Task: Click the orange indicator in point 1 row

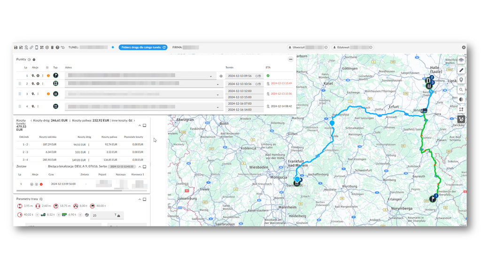Action: 48,75
